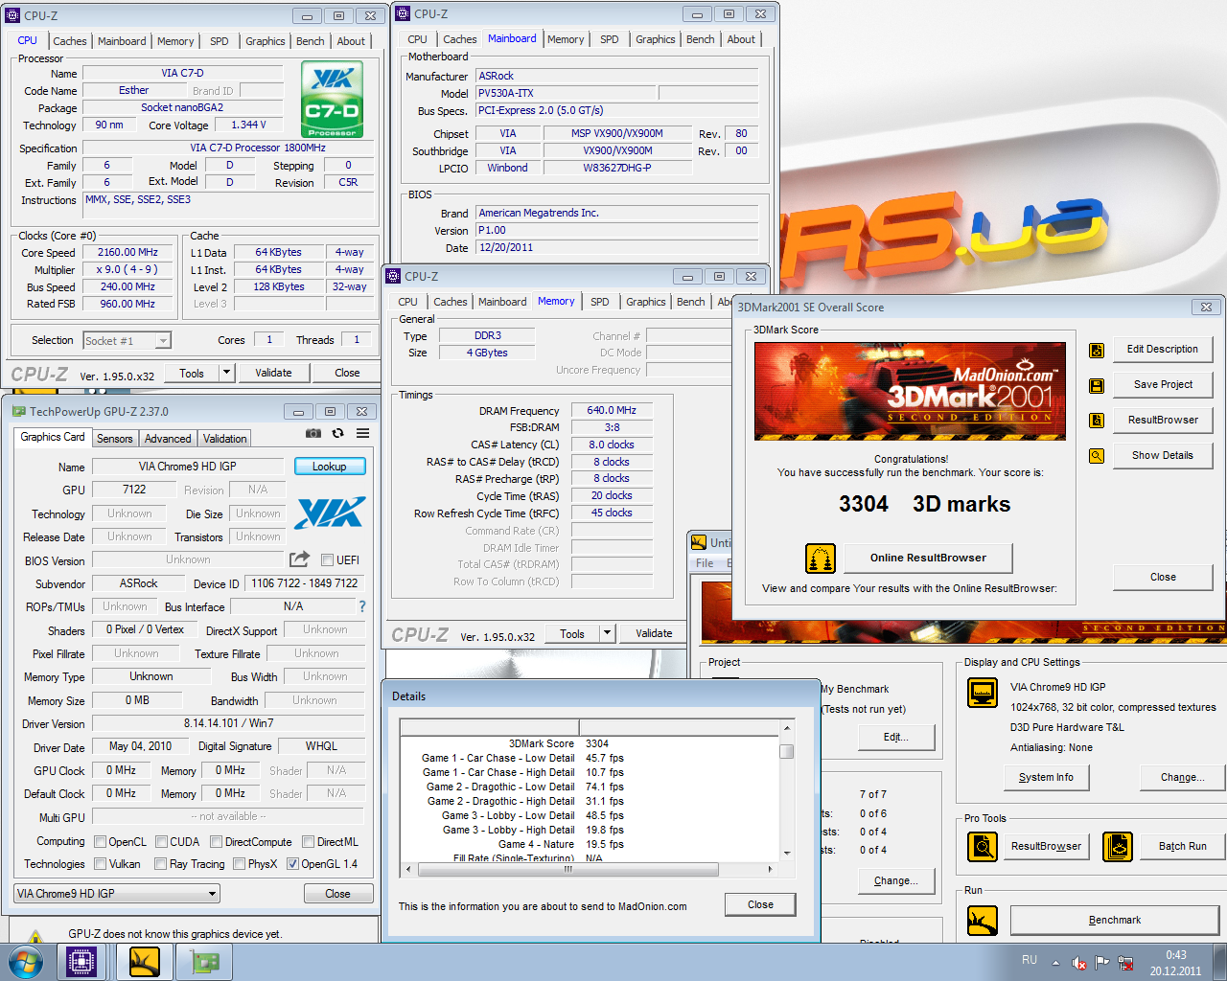Image resolution: width=1227 pixels, height=981 pixels.
Task: Toggle CUDA checkbox
Action: click(161, 842)
